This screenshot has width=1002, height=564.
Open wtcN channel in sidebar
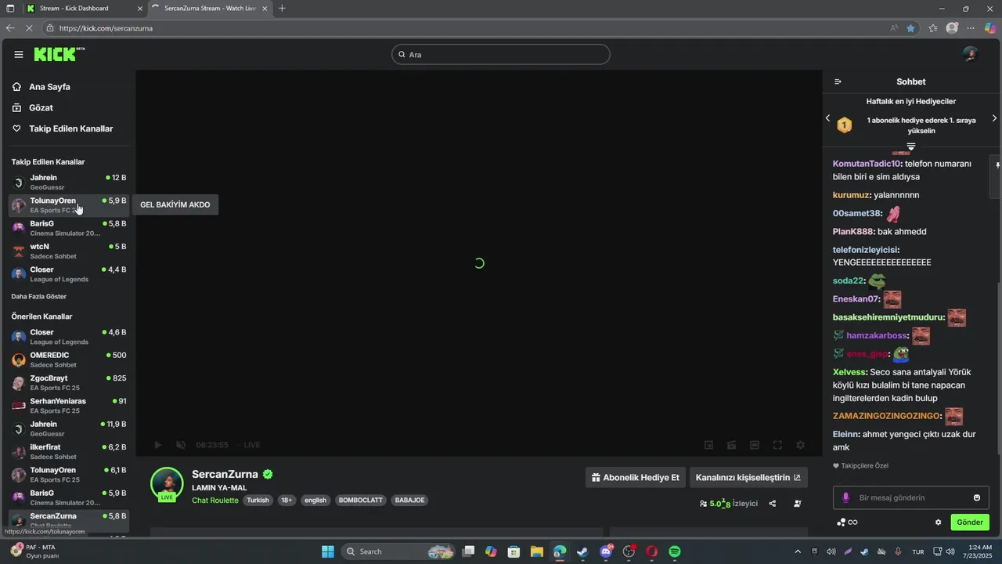[69, 251]
